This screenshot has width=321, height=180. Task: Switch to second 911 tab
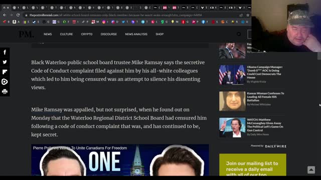coord(174,8)
